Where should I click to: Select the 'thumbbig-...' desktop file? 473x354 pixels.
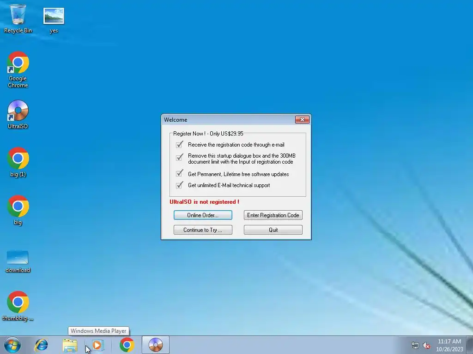18,306
